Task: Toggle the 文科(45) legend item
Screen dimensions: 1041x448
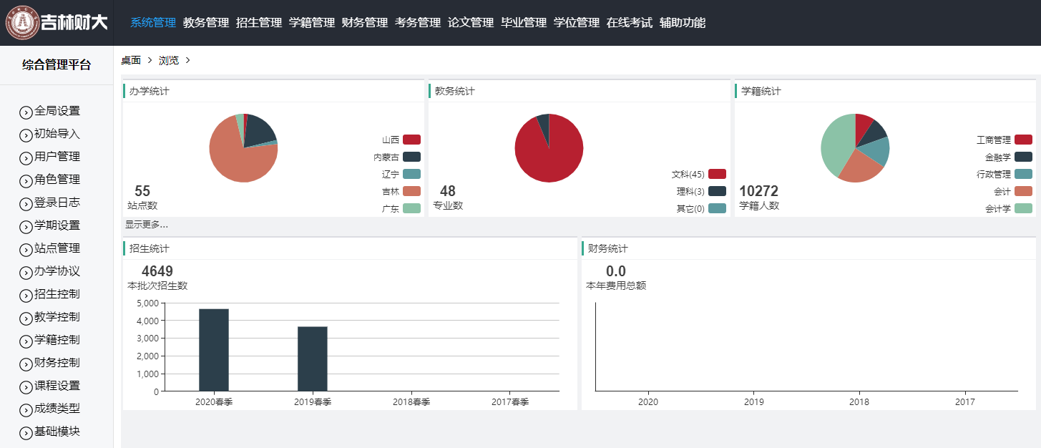Action: pos(716,174)
